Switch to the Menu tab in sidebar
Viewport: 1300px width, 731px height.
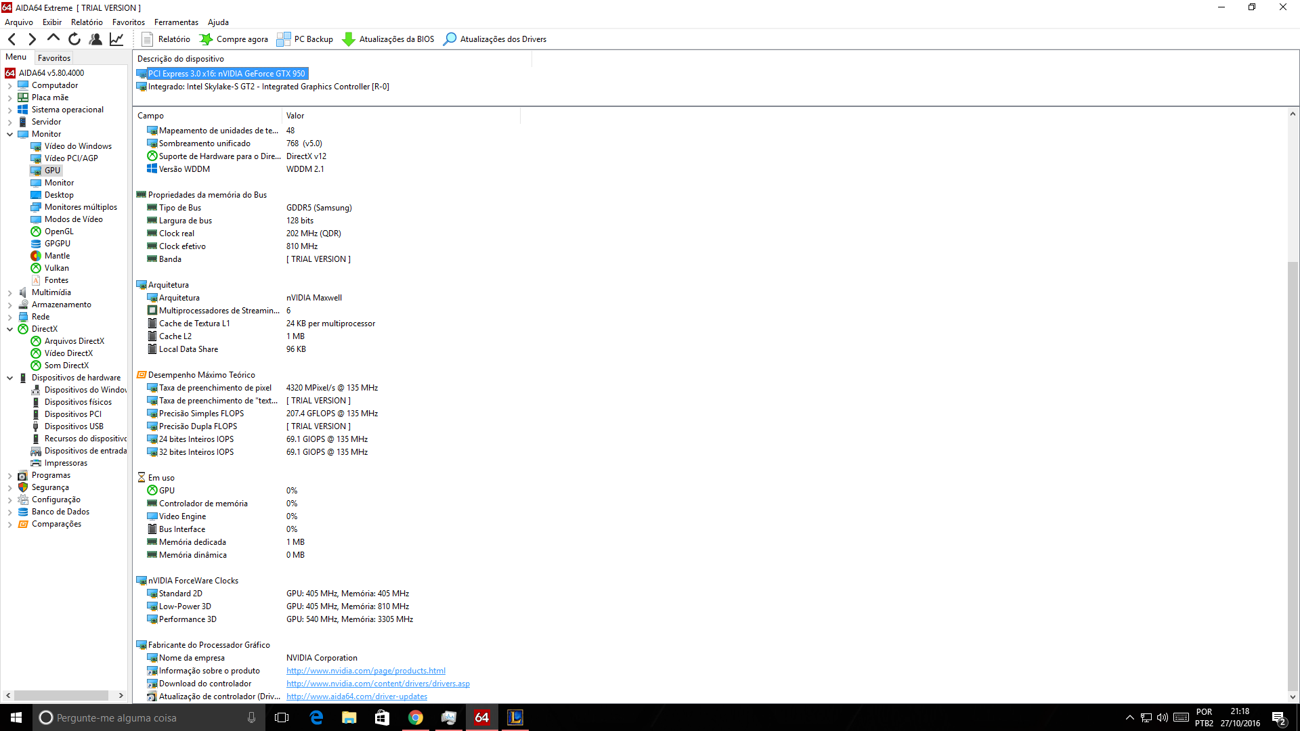tap(16, 57)
